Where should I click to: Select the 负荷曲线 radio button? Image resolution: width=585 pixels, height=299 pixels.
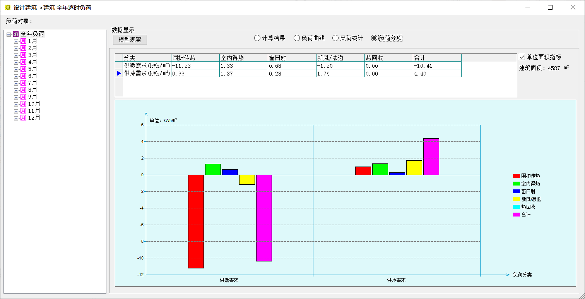[x=297, y=38]
